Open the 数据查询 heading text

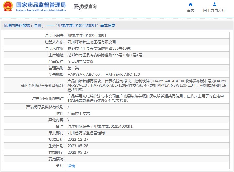pos(88,6)
